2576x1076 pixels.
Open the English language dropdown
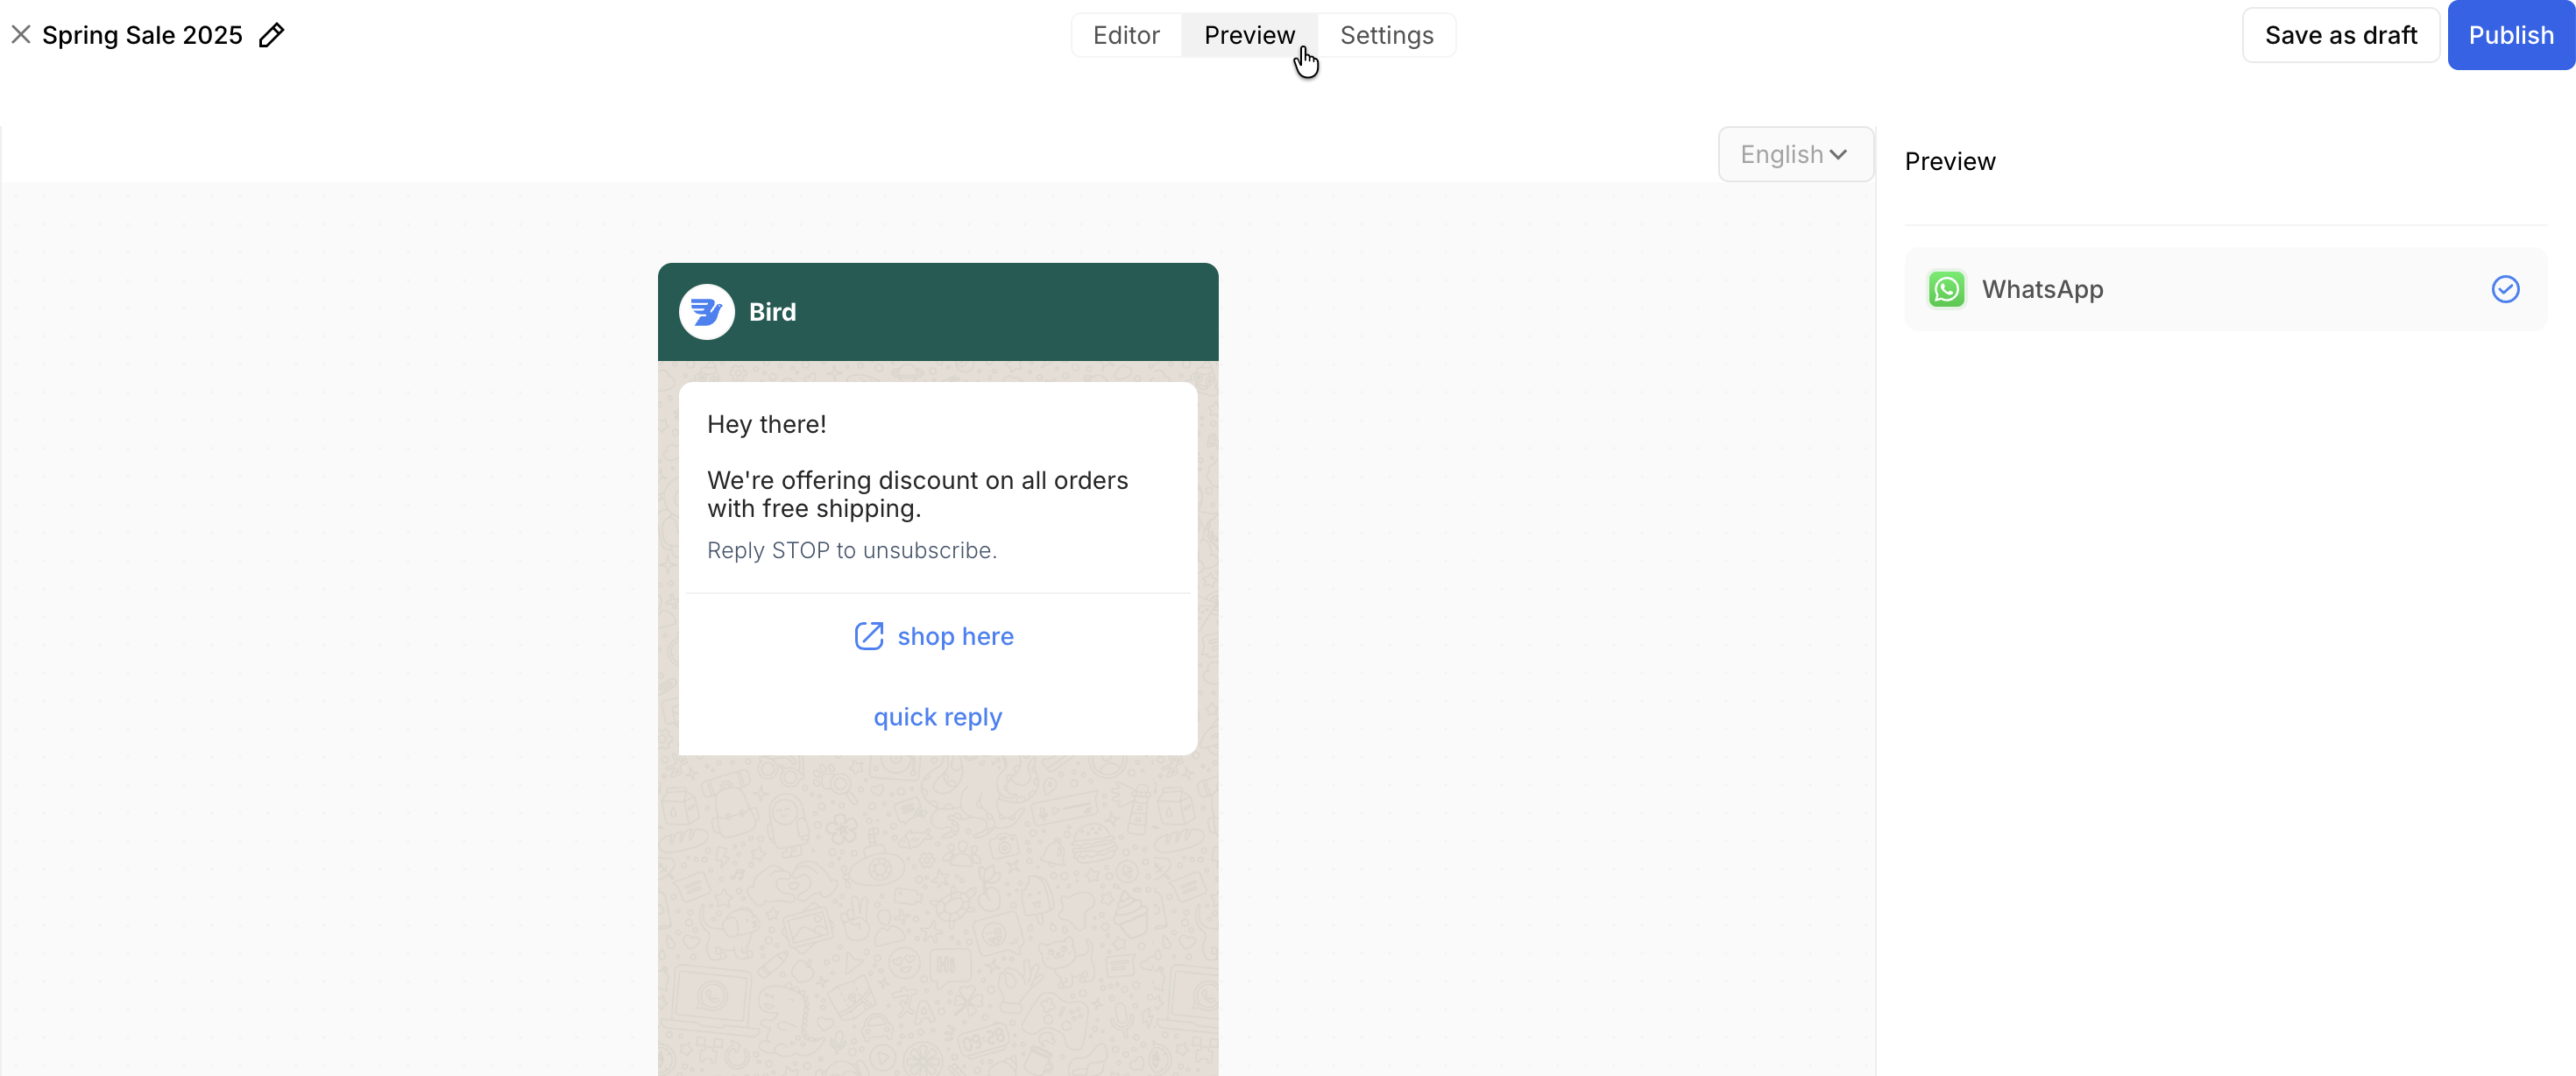1794,154
